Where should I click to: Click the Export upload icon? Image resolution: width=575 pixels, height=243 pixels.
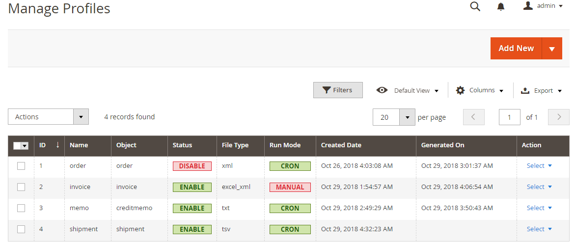pos(525,90)
